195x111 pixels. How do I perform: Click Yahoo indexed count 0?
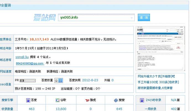pos(90,109)
